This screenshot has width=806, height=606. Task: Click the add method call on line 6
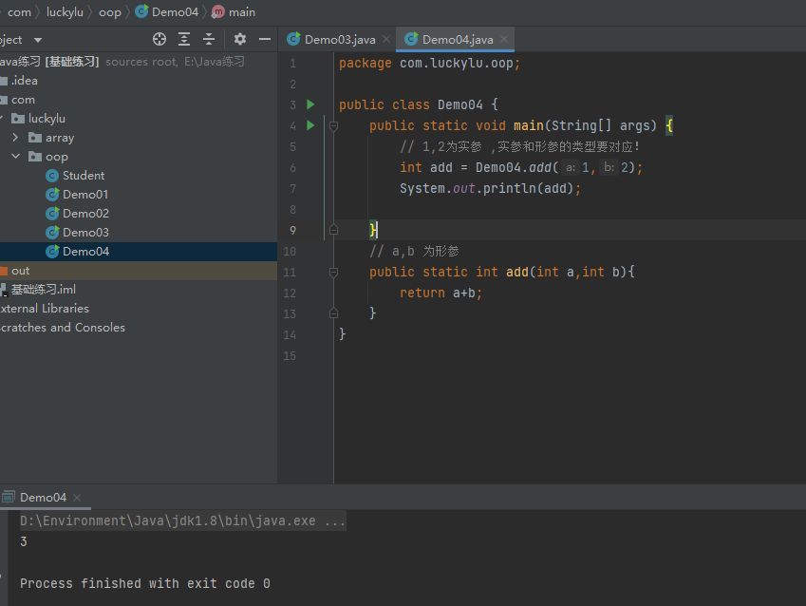click(x=540, y=168)
